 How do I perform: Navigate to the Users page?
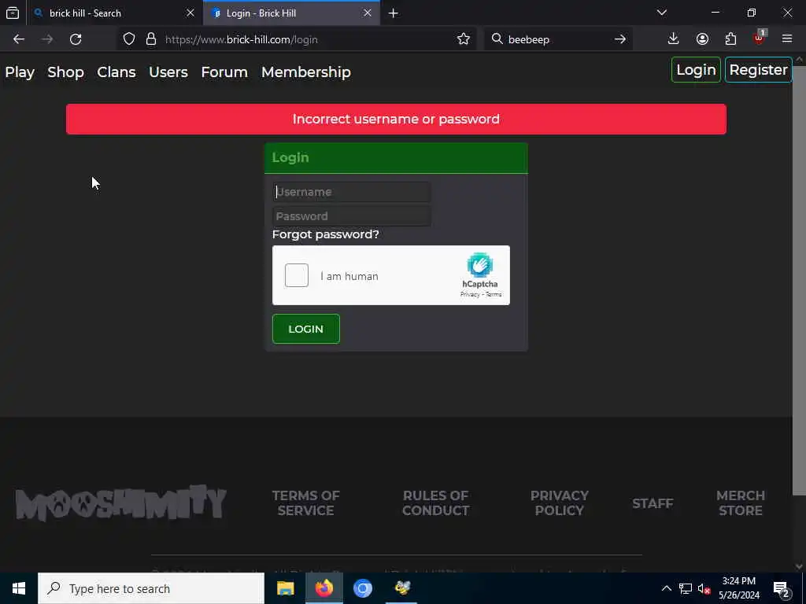[168, 72]
